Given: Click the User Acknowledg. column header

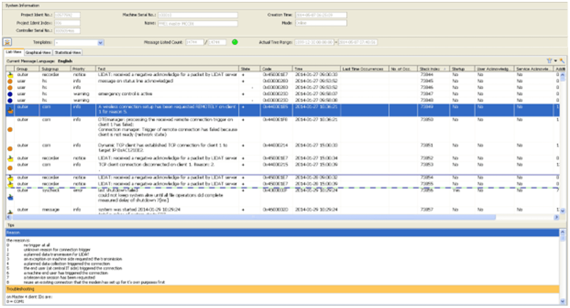Looking at the screenshot, I should pyautogui.click(x=495, y=69).
